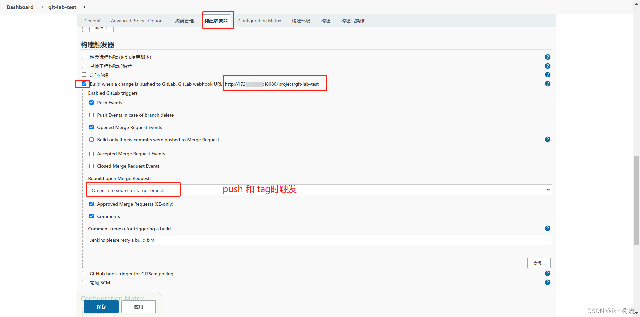Click Comment regex input field

320,240
